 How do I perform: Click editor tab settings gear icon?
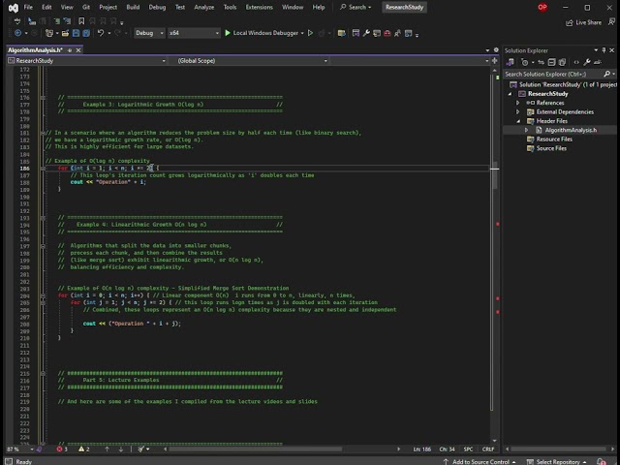496,50
